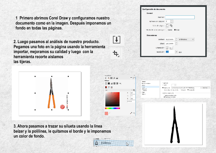This screenshot has height=153, width=216.
Task: Adjust the Altura height stepper
Action: (177, 44)
